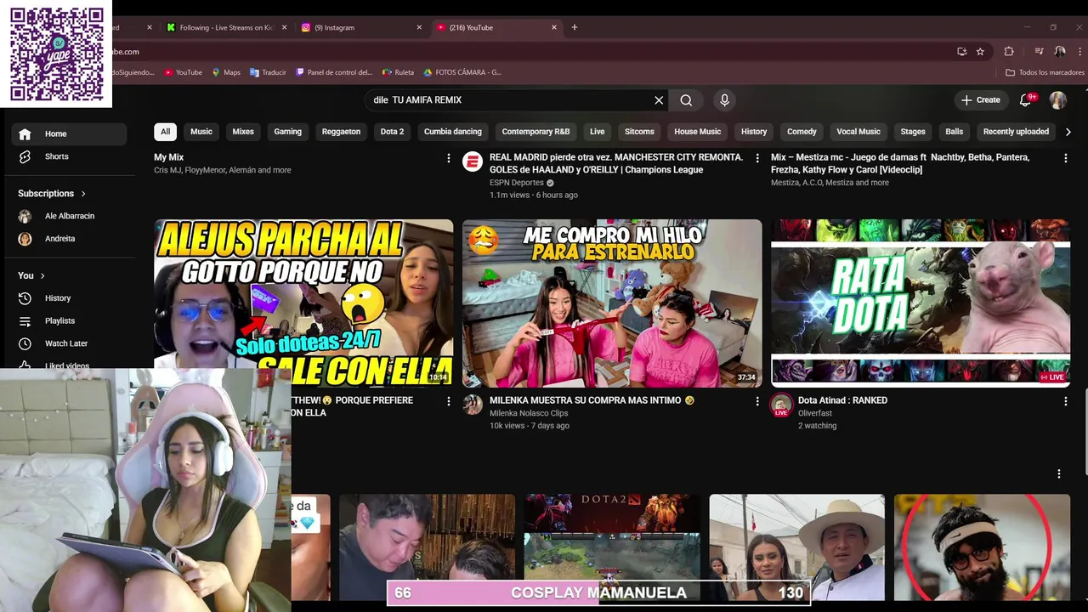Play RATA DOTA live thumbnail
The width and height of the screenshot is (1088, 612).
[921, 303]
